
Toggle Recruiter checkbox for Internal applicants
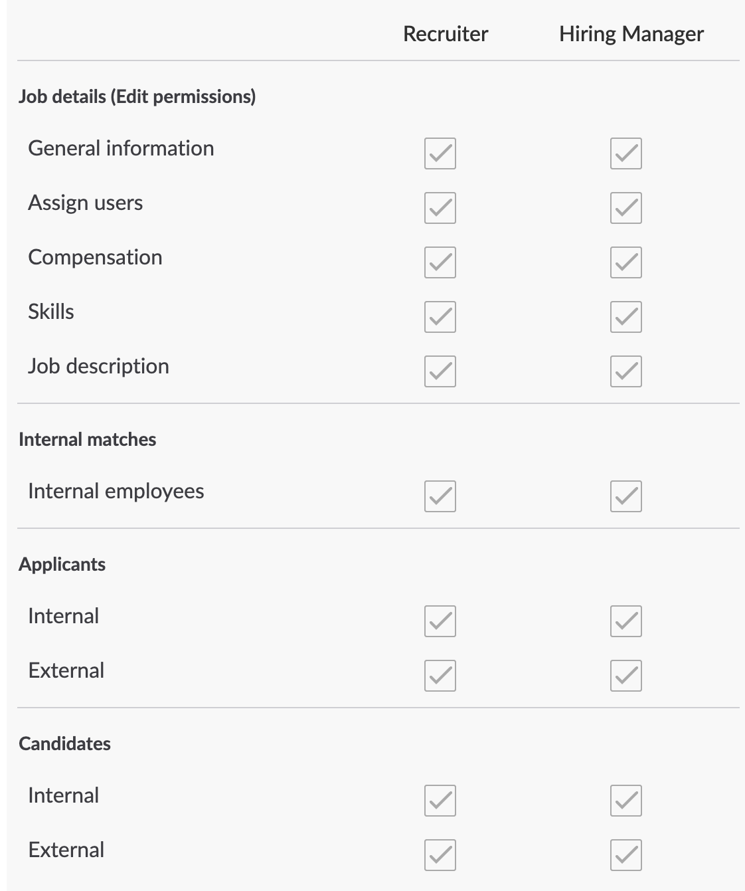(440, 621)
